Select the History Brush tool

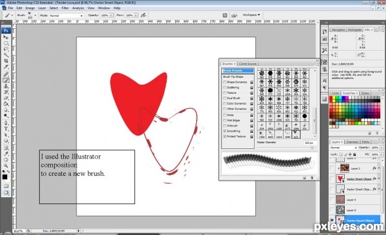point(6,92)
